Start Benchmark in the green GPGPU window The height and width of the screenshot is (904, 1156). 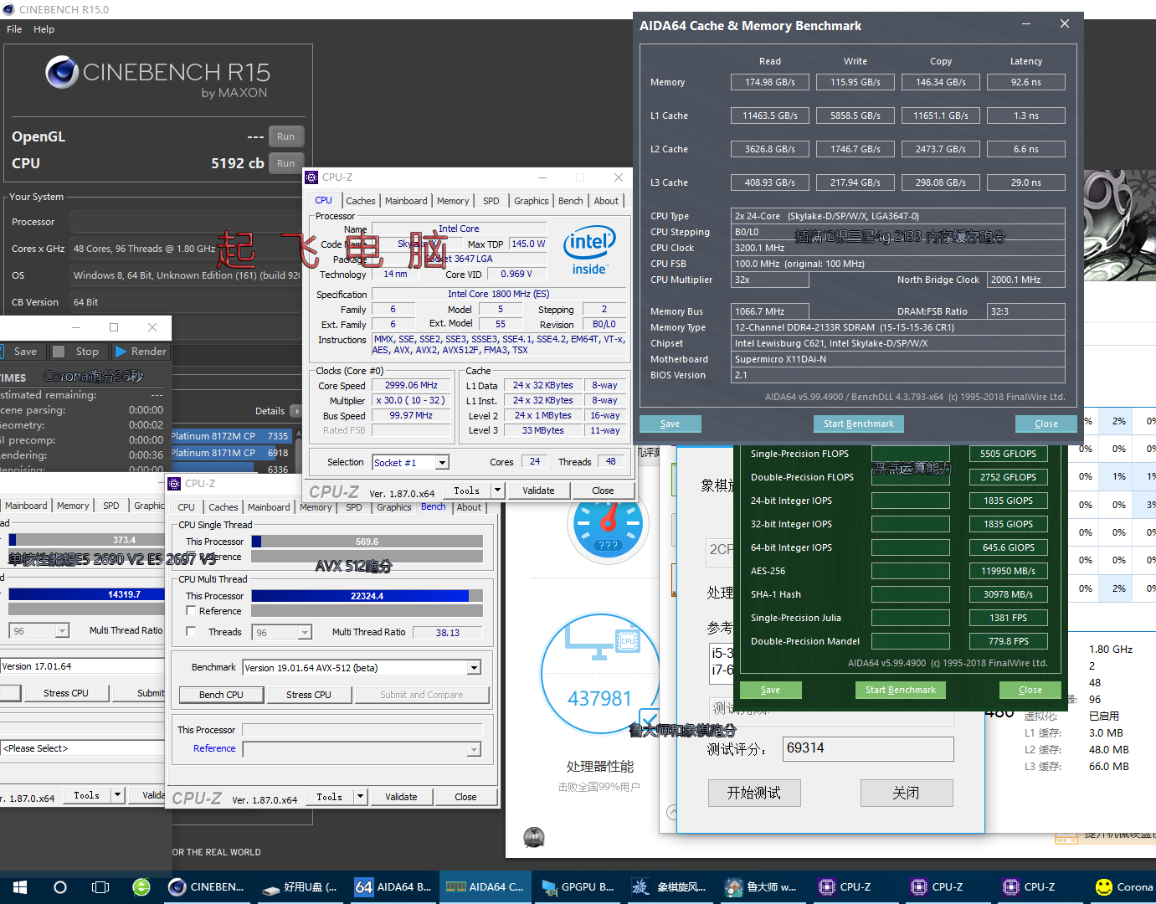pyautogui.click(x=901, y=690)
